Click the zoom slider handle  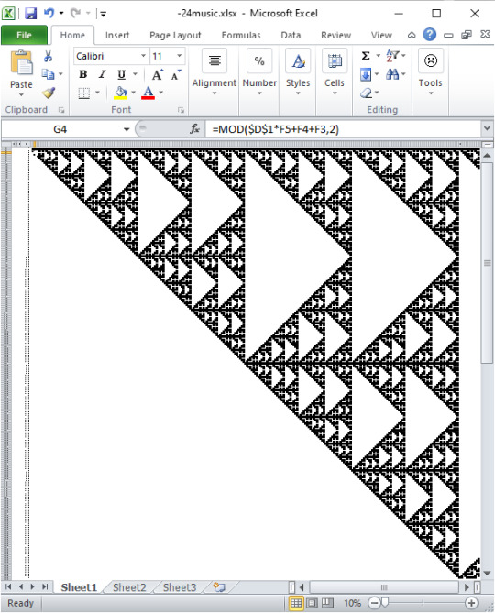point(385,603)
